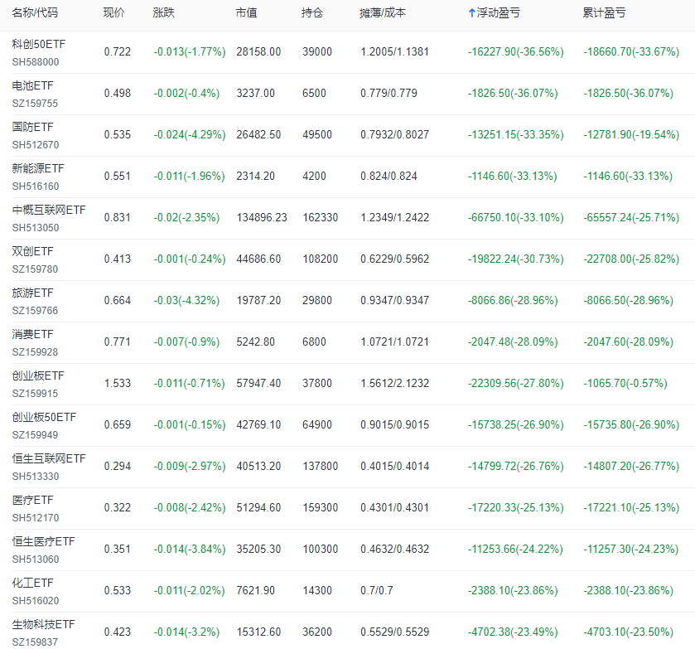Click the 现价 column header
The width and height of the screenshot is (695, 649).
(x=114, y=13)
